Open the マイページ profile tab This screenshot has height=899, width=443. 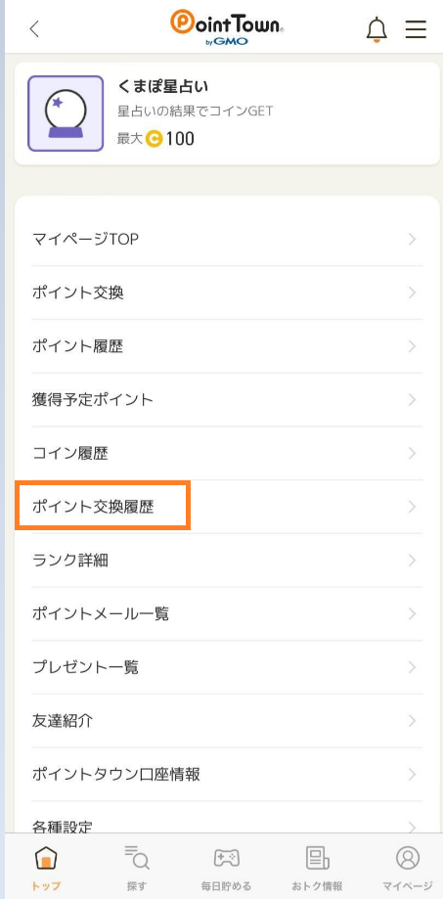pyautogui.click(x=408, y=858)
